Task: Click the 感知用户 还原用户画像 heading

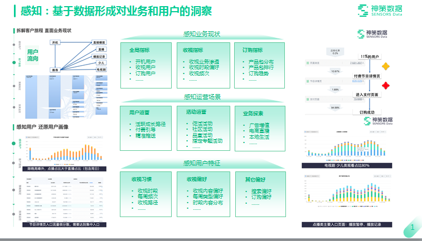Action: click(42, 127)
